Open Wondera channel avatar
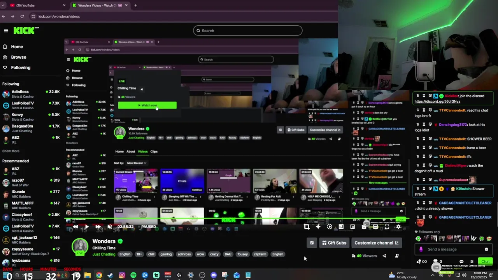 (80, 247)
